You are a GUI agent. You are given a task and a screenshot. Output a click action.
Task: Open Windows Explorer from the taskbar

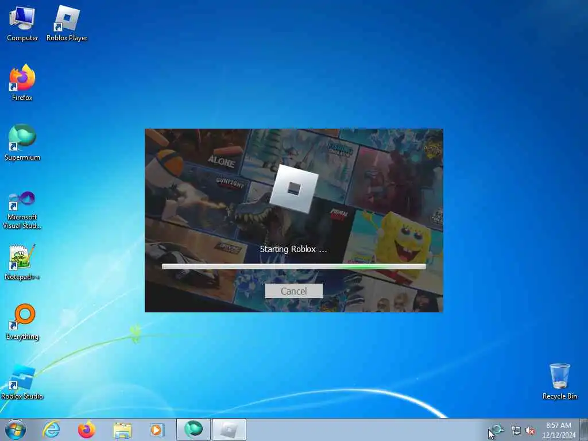pos(122,430)
